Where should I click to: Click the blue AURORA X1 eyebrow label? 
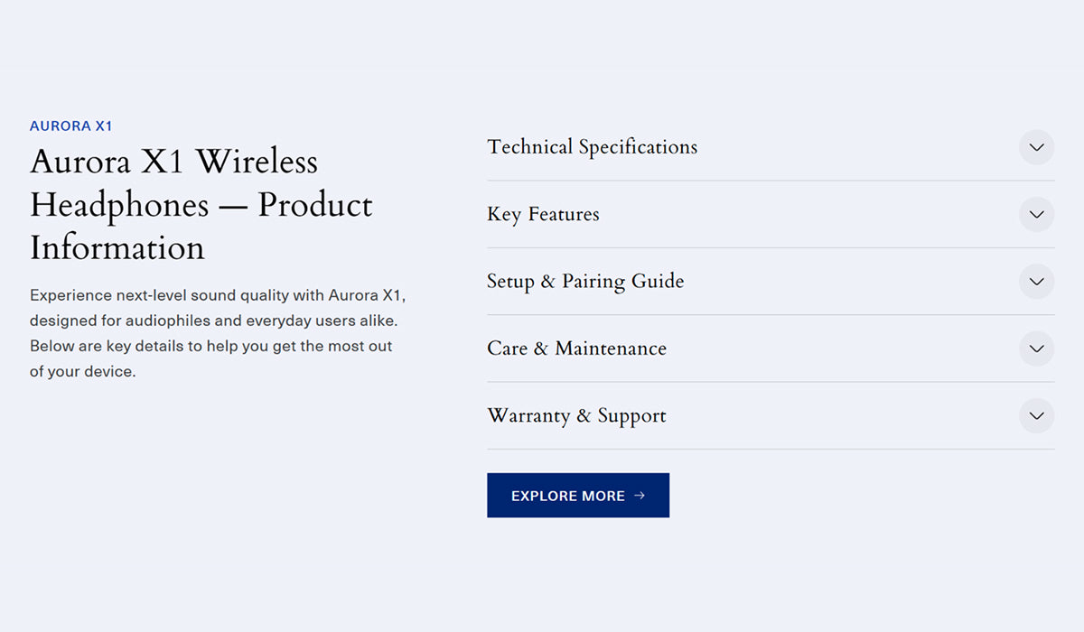pos(70,126)
